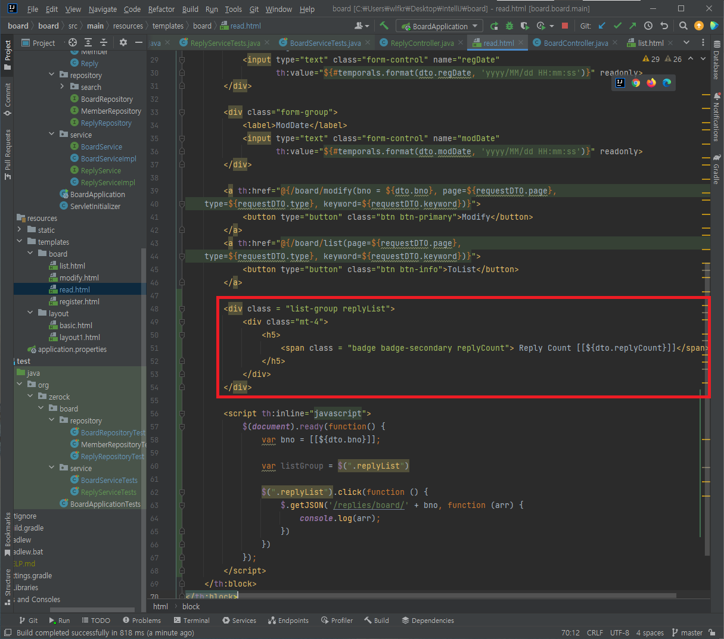724x639 pixels.
Task: Update project via Git blue arrow
Action: 602,26
